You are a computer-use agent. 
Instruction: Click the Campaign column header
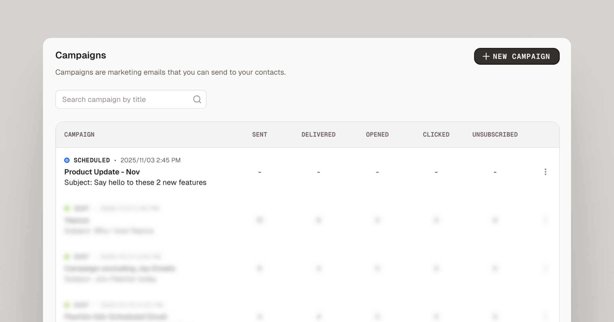coord(79,134)
